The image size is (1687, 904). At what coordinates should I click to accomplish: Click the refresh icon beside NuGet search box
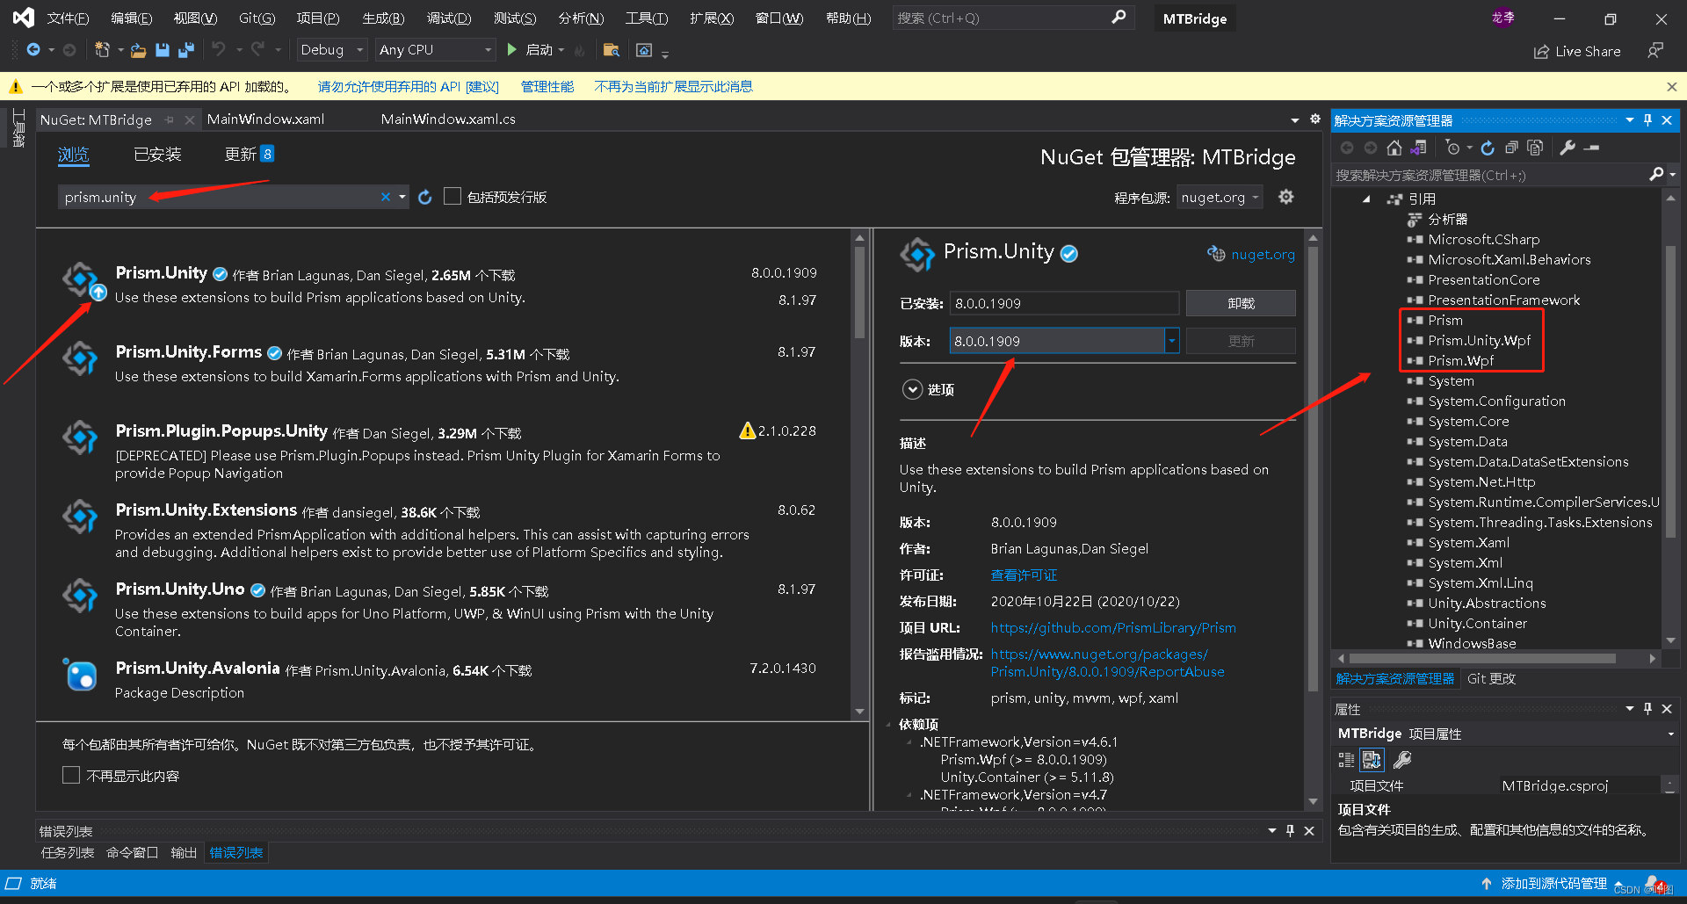tap(425, 197)
